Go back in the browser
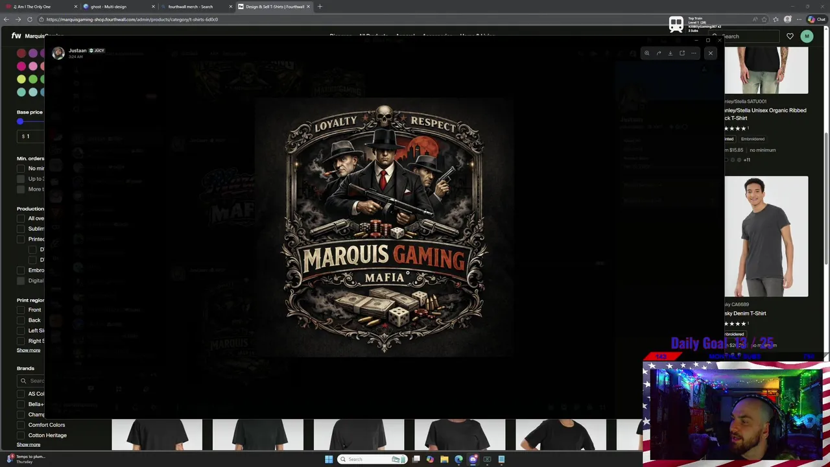 (6, 19)
